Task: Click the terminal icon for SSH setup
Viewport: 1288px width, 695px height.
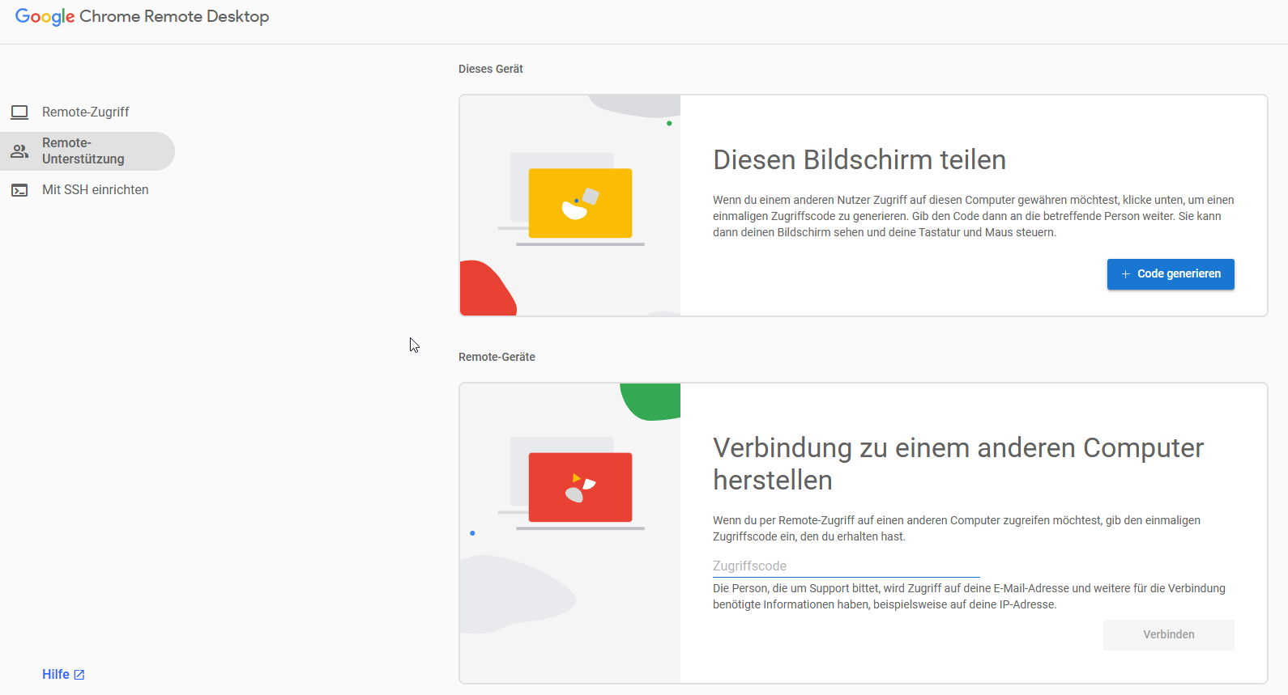Action: [19, 190]
